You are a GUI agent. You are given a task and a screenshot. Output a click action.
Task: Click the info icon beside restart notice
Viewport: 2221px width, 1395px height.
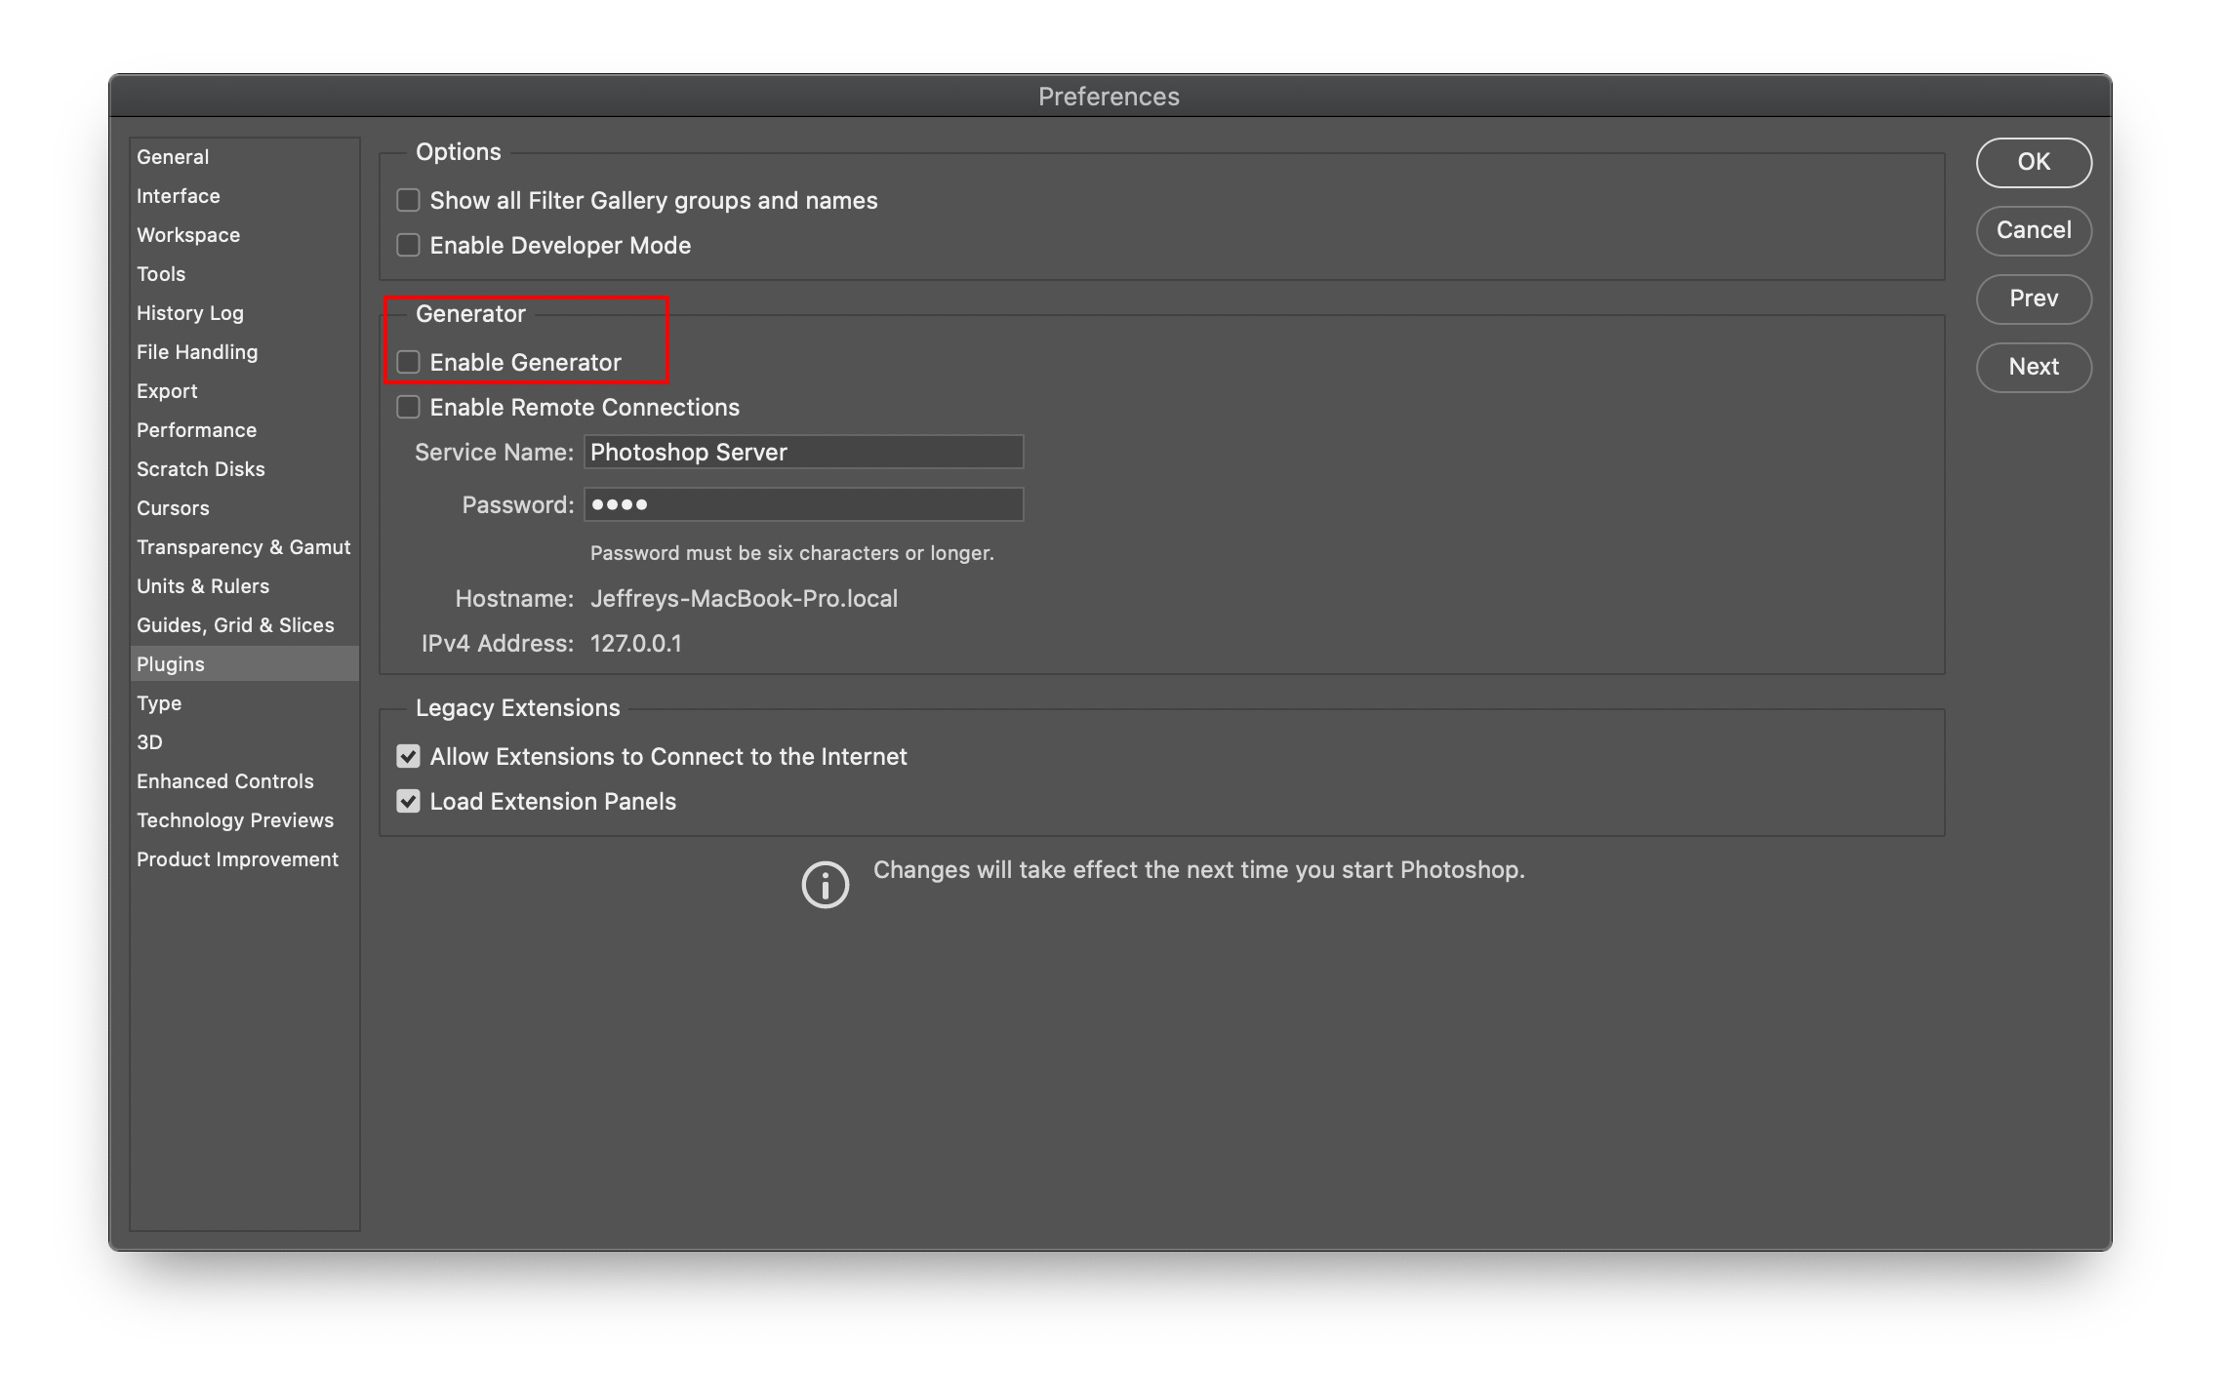pos(825,885)
